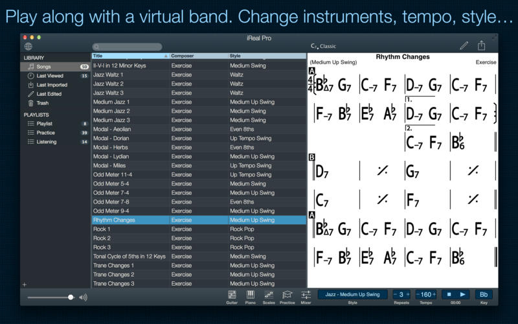518x324 pixels.
Task: Open the Bb key selector
Action: click(484, 295)
